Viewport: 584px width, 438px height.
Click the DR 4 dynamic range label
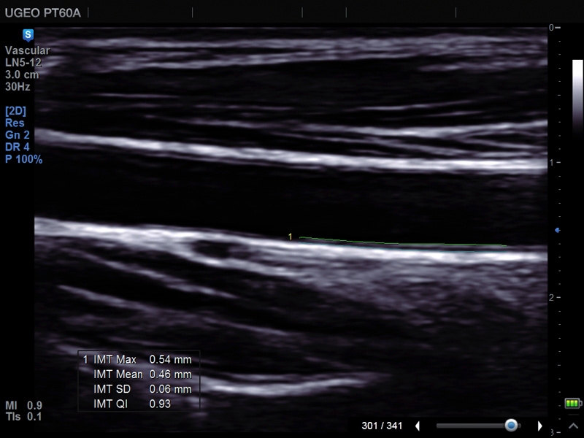tap(17, 147)
